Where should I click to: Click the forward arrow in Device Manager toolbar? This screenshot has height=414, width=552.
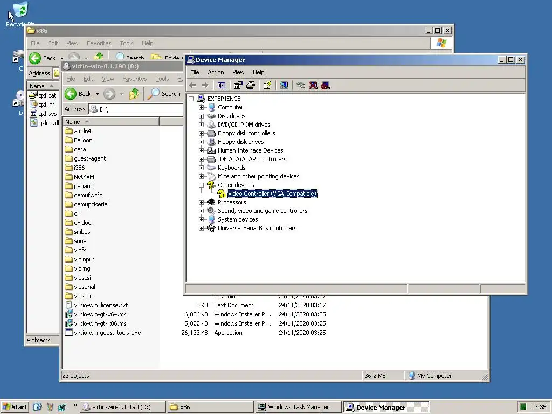pos(205,85)
